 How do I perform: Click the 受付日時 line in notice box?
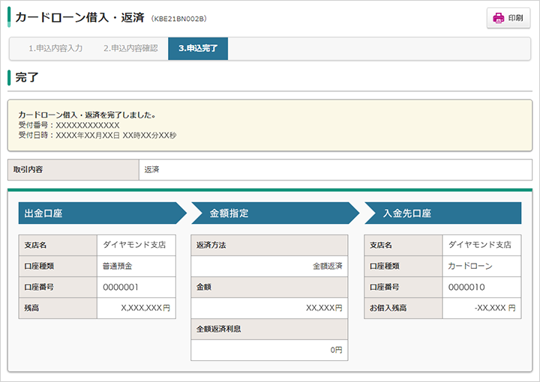[x=97, y=136]
